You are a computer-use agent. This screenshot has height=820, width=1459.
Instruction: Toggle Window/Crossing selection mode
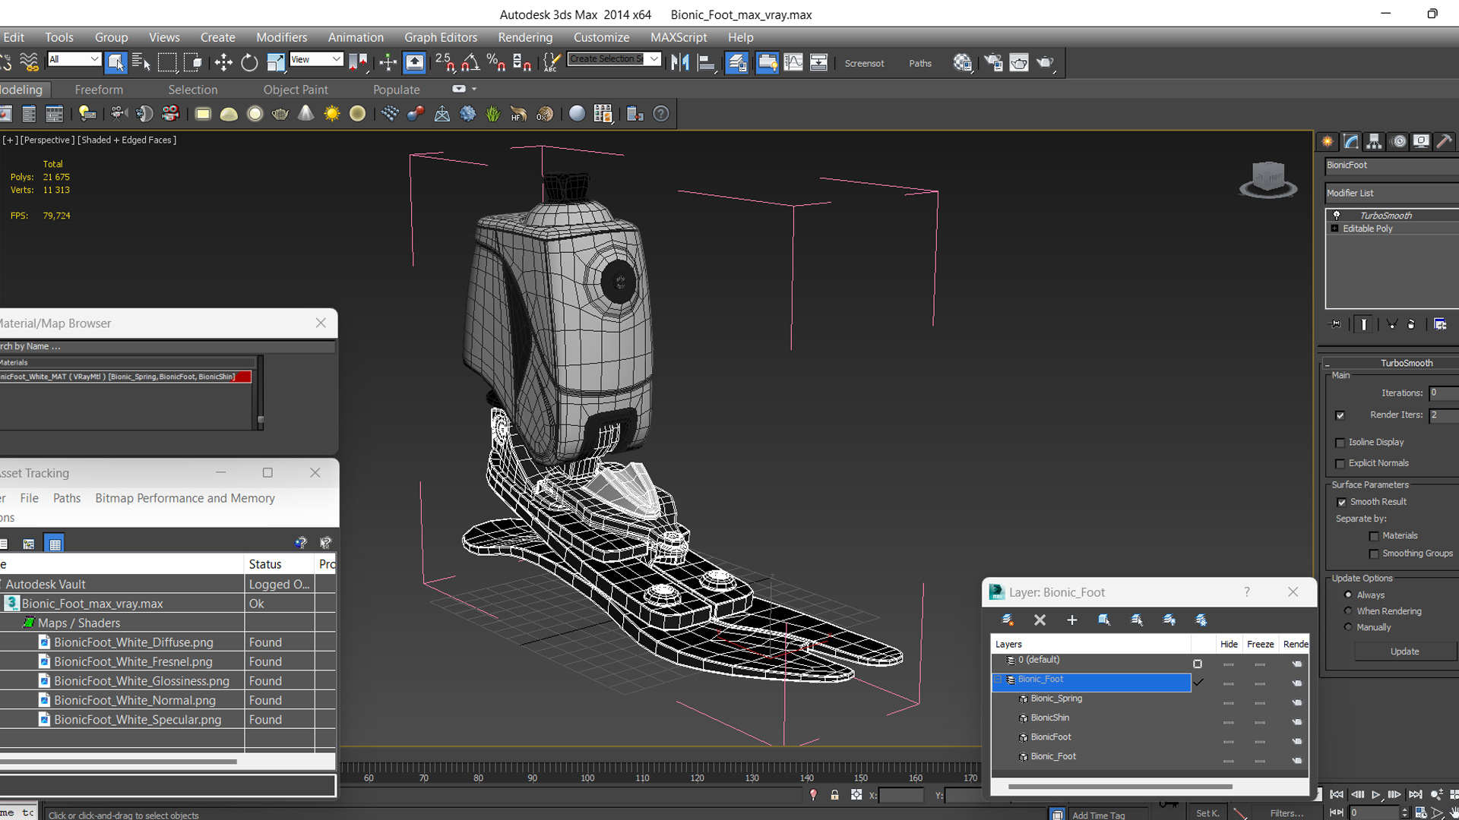[193, 62]
